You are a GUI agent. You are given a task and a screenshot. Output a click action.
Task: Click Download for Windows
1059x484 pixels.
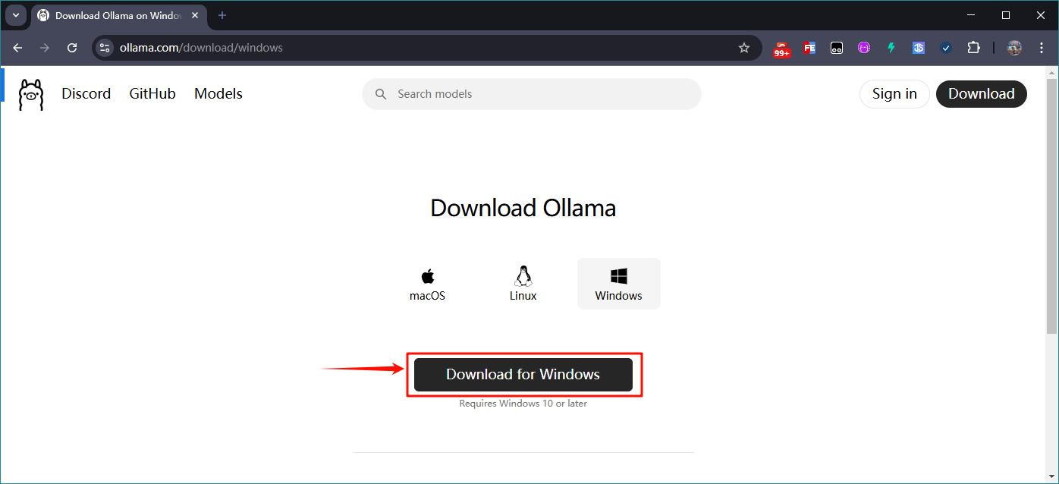click(x=523, y=374)
